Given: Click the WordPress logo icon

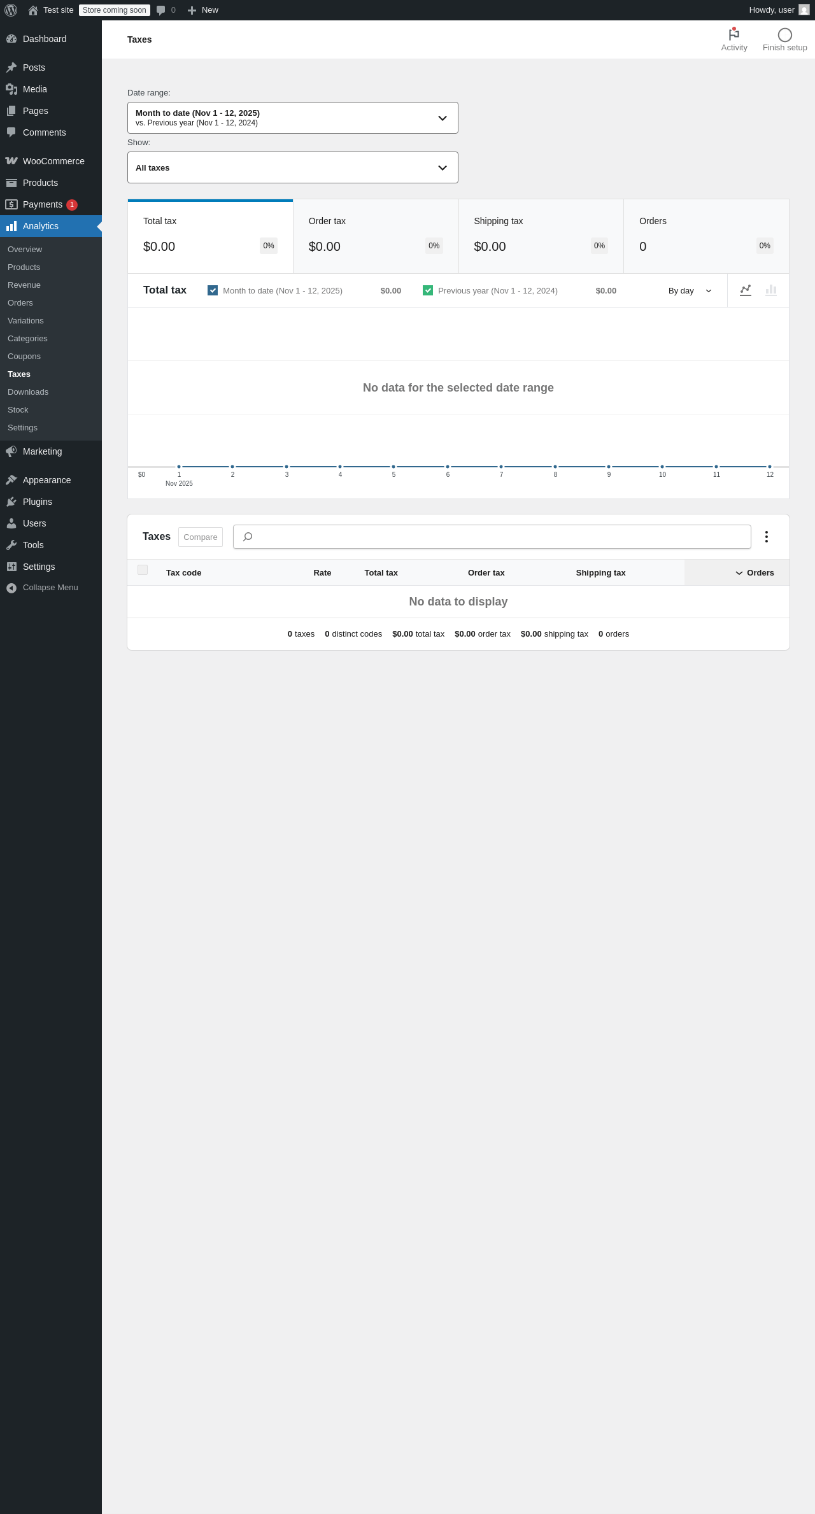Looking at the screenshot, I should coord(11,10).
